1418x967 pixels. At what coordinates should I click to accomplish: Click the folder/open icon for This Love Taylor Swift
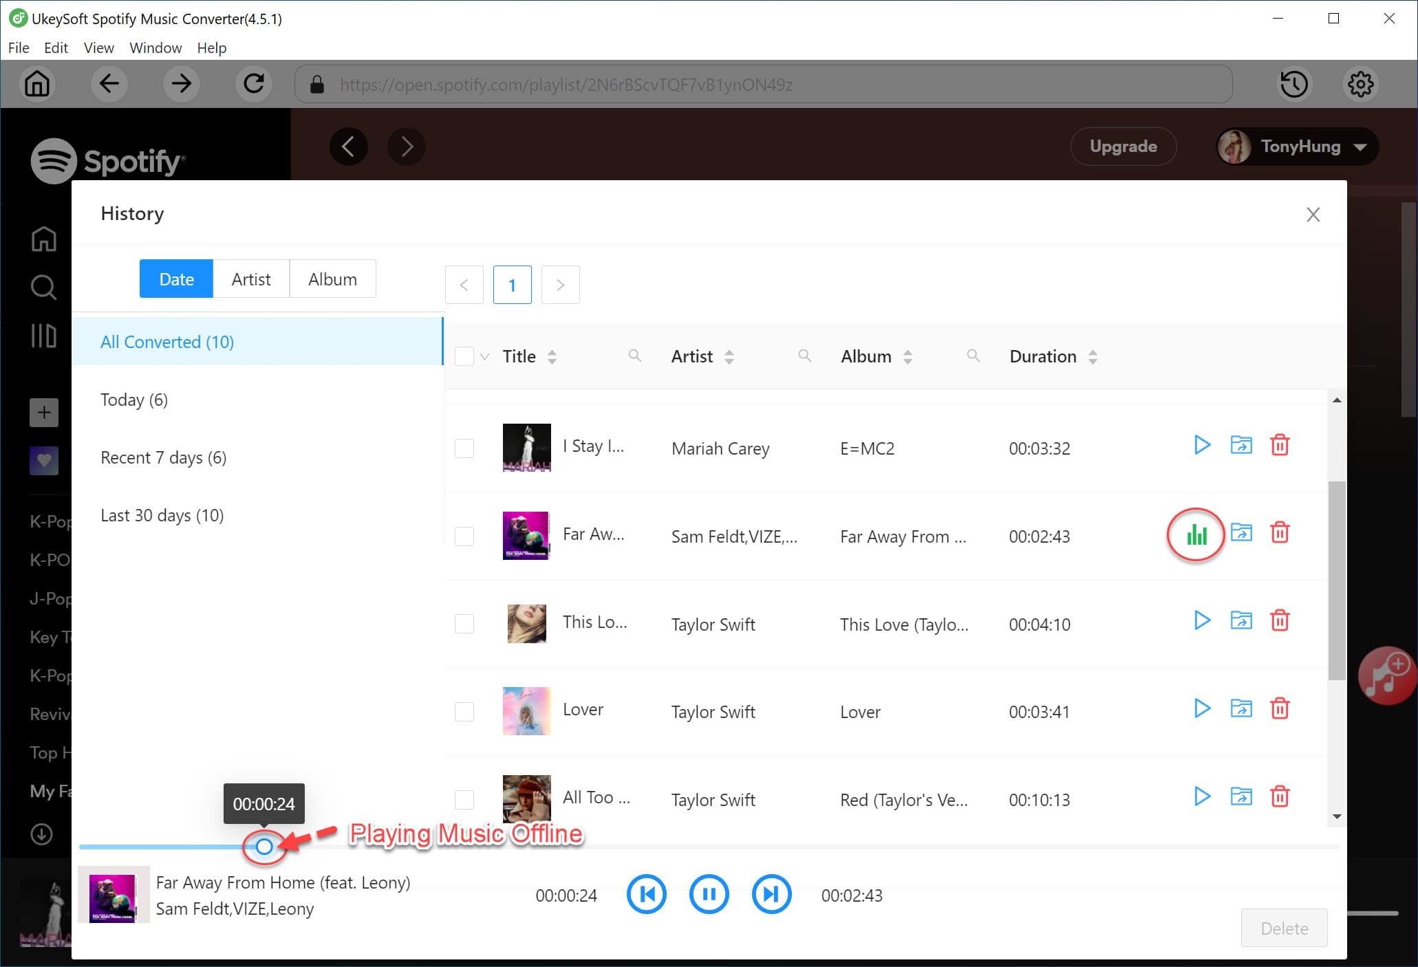[1241, 621]
